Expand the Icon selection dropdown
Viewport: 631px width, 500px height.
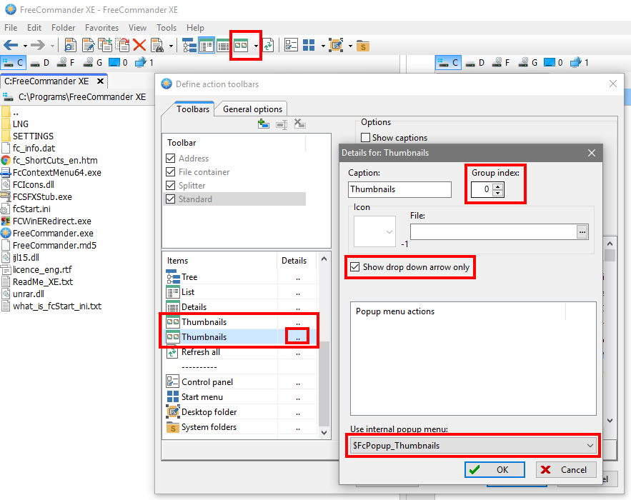tap(389, 231)
